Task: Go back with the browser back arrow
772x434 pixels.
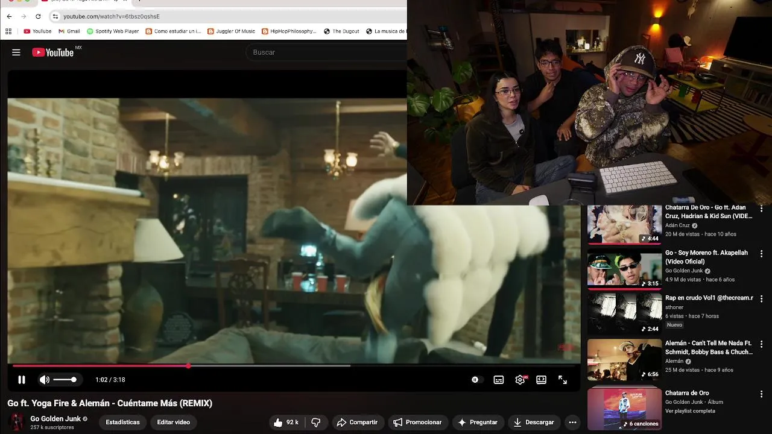Action: point(9,16)
